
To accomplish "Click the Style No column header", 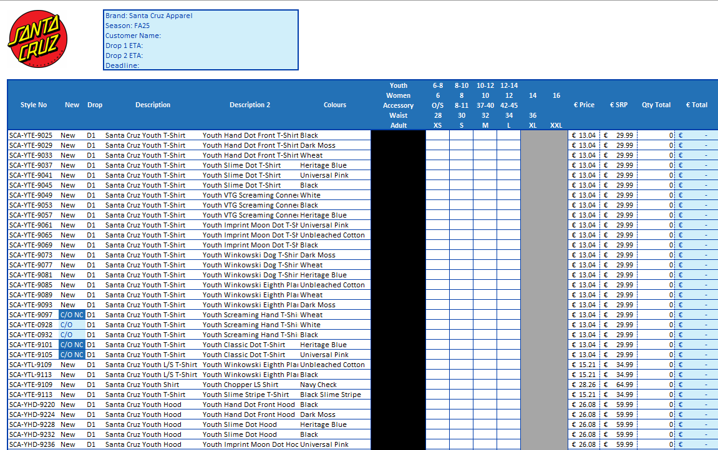I will pyautogui.click(x=34, y=105).
